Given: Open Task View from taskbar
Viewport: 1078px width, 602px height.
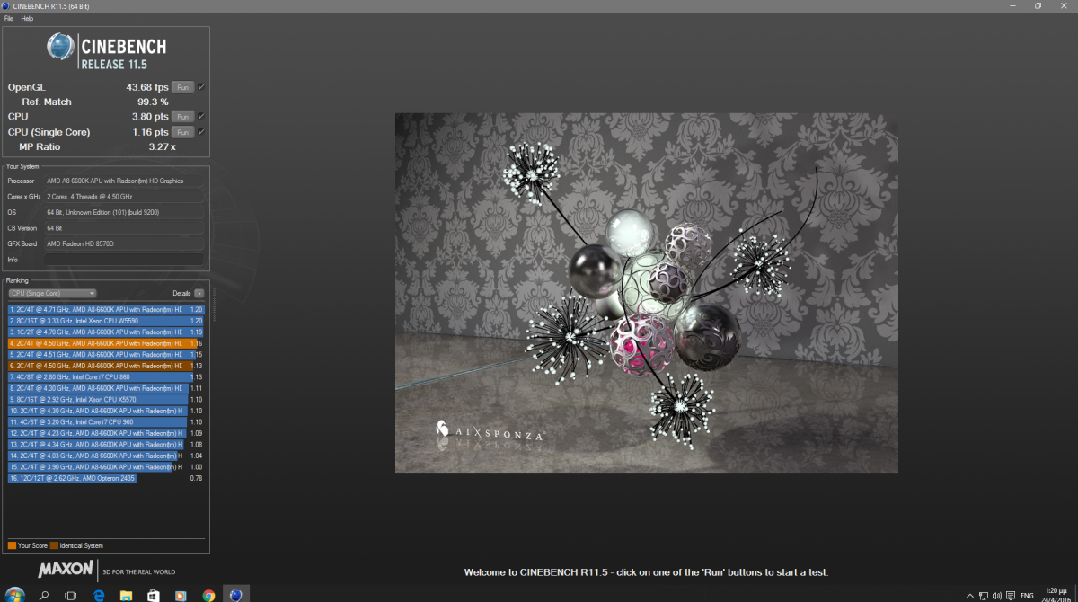Looking at the screenshot, I should pyautogui.click(x=71, y=595).
